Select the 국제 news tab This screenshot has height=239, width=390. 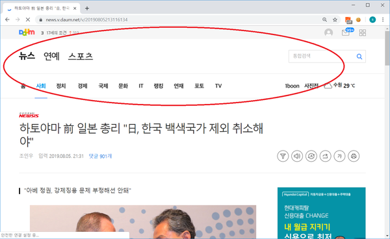tap(103, 86)
